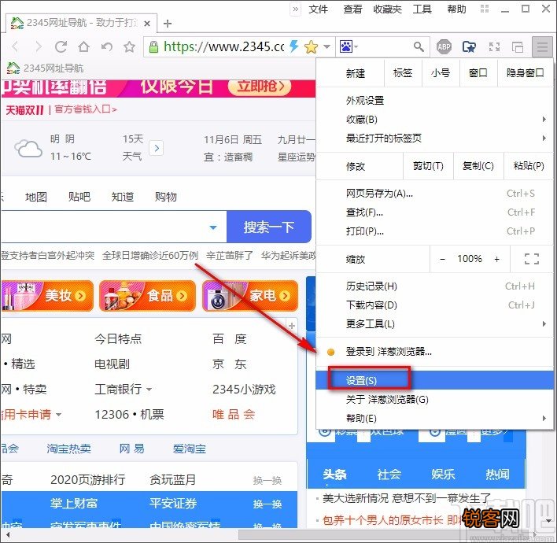This screenshot has width=557, height=543.
Task: Select 网页另存为(A)... entry
Action: (x=434, y=194)
